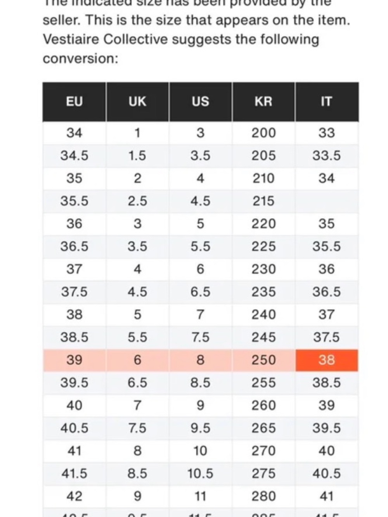This screenshot has width=388, height=517.
Task: Click the US size 10.5 cell
Action: tap(200, 474)
